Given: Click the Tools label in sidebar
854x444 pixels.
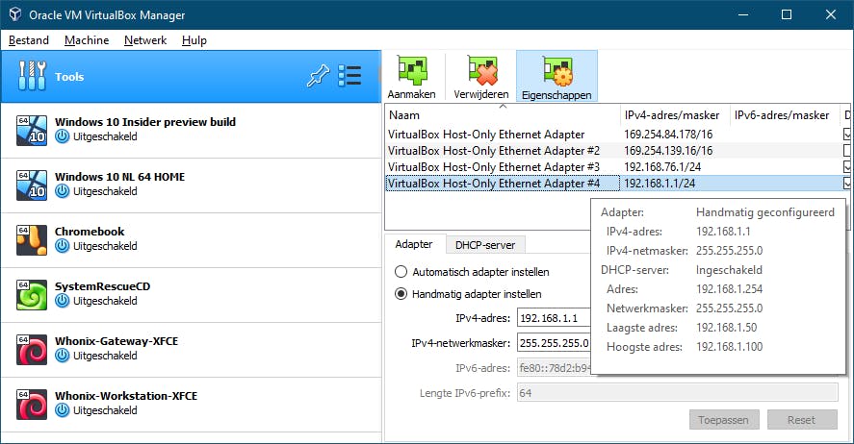Looking at the screenshot, I should click(69, 77).
